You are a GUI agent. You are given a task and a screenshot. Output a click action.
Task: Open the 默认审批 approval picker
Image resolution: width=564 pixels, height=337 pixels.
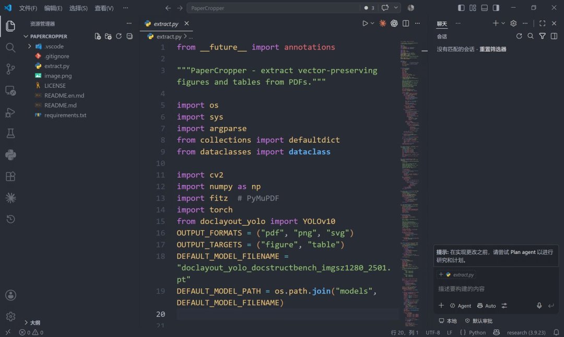coord(479,321)
